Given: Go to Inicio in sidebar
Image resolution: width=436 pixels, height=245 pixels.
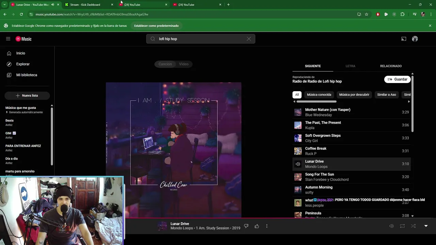Looking at the screenshot, I should [27, 53].
